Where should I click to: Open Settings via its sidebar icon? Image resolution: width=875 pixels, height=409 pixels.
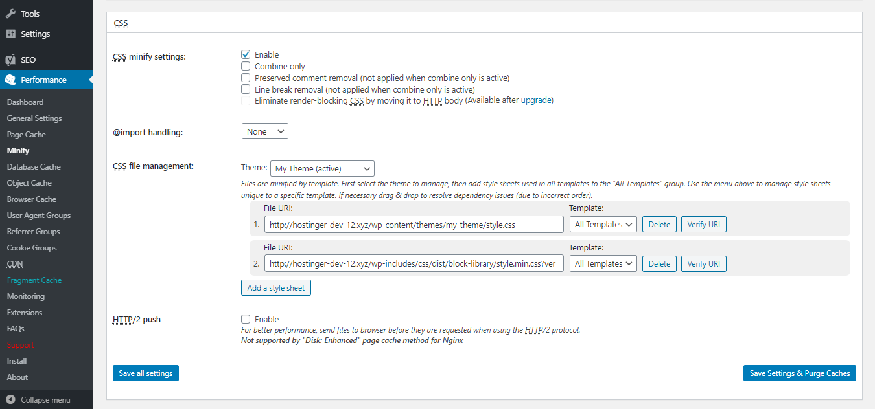click(12, 33)
